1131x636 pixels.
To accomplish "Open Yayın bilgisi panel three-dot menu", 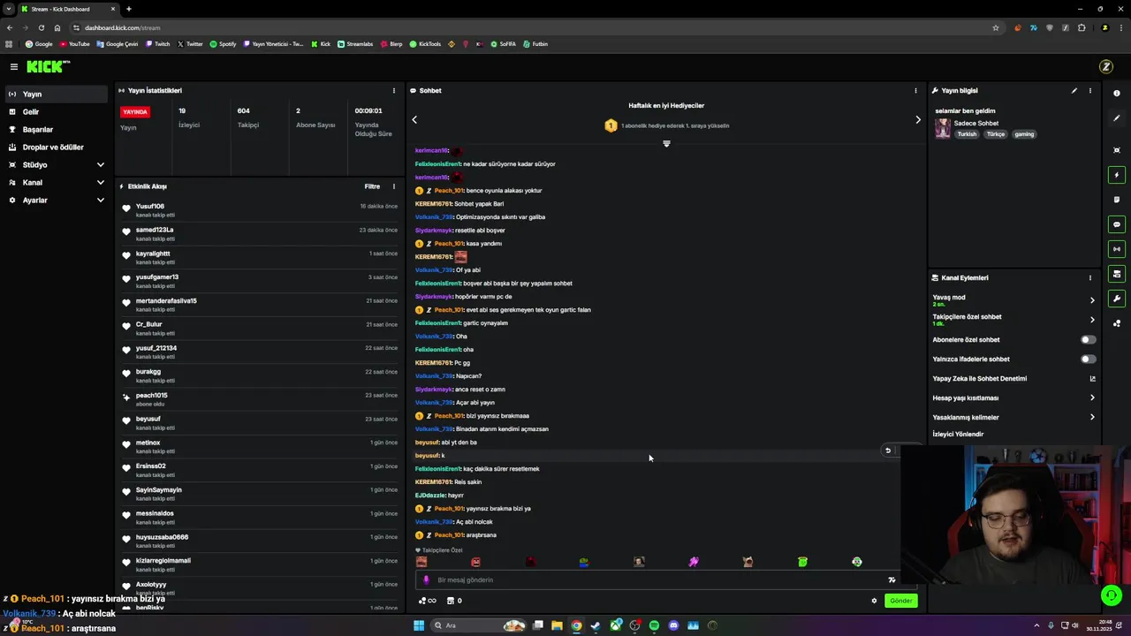I will pyautogui.click(x=1090, y=90).
